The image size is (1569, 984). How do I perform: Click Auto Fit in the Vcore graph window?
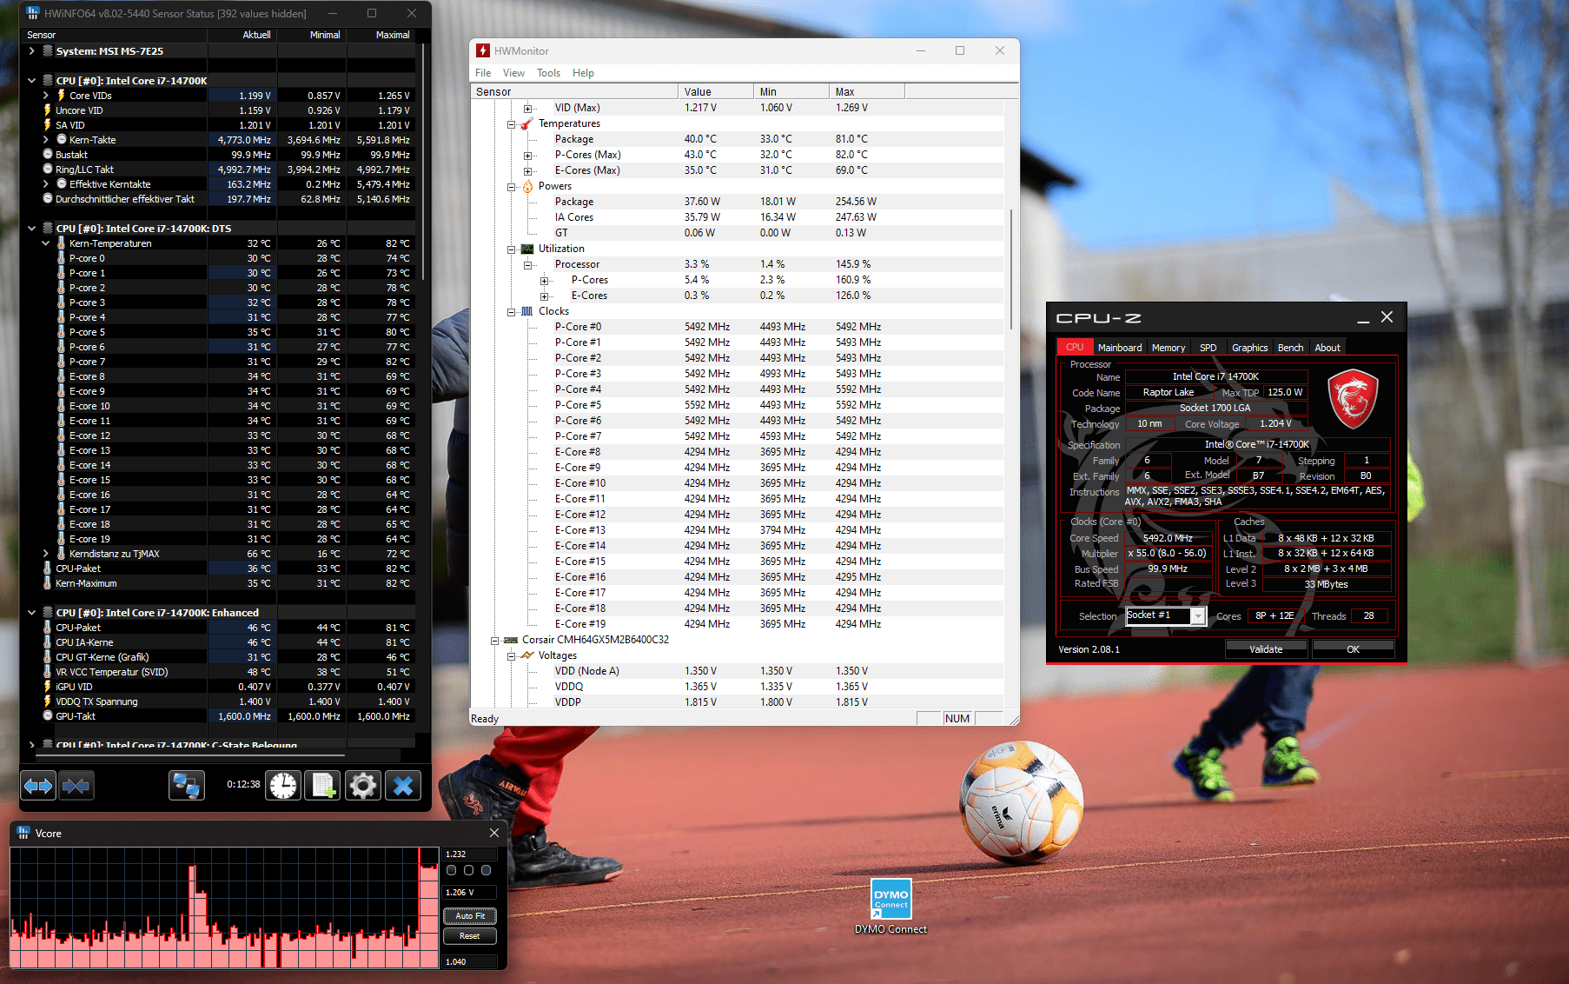(x=470, y=916)
